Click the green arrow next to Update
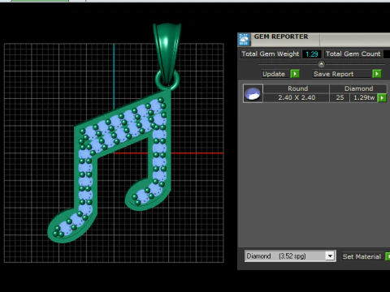 click(295, 74)
